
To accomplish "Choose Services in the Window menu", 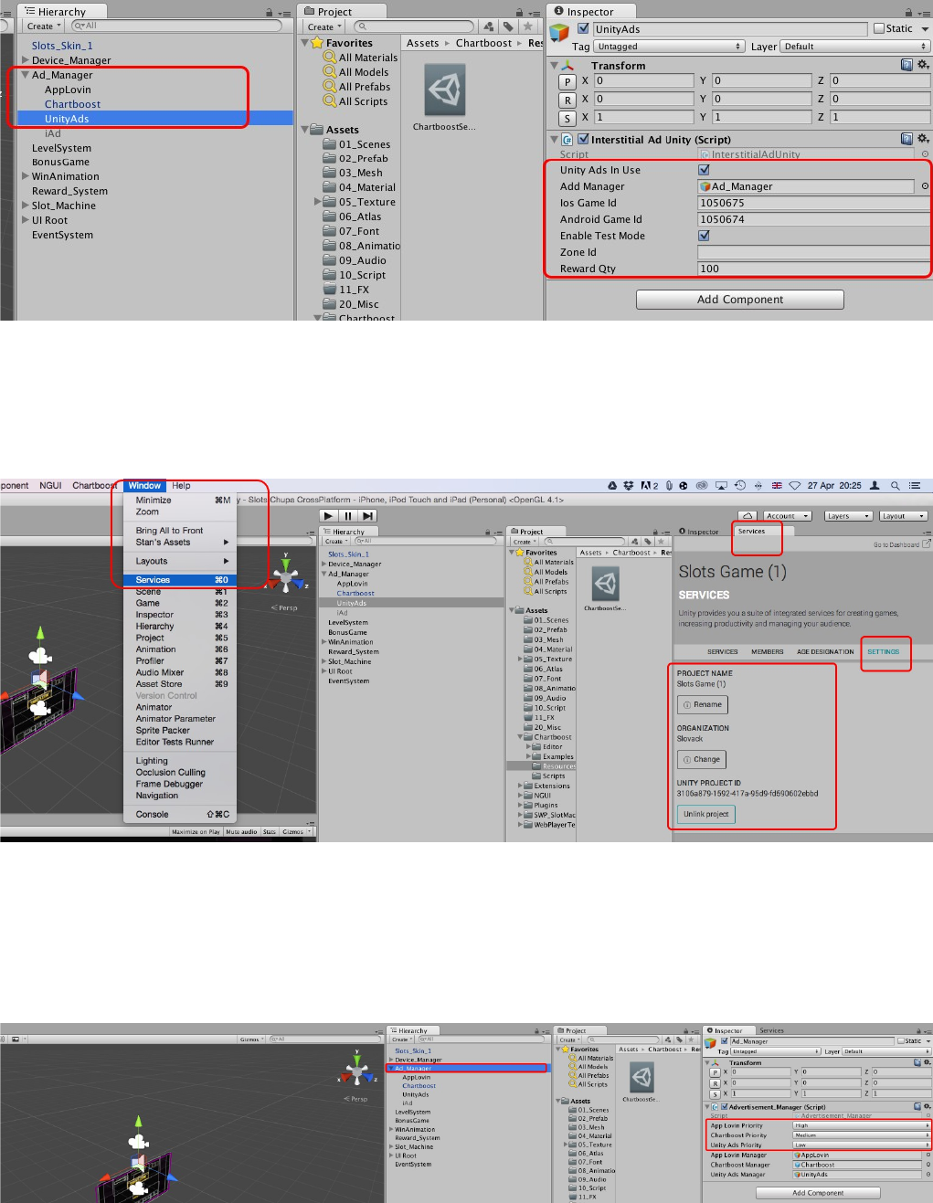I will (180, 580).
